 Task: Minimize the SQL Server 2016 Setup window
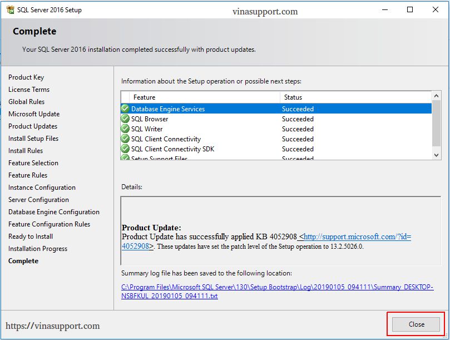pos(385,10)
